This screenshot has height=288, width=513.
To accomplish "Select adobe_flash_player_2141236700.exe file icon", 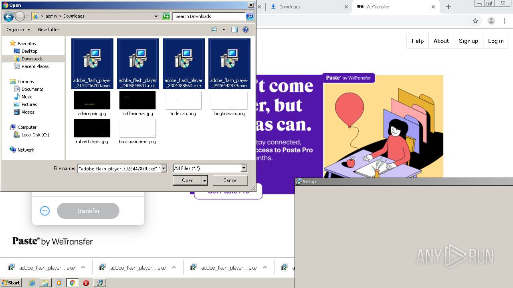I will 92,64.
